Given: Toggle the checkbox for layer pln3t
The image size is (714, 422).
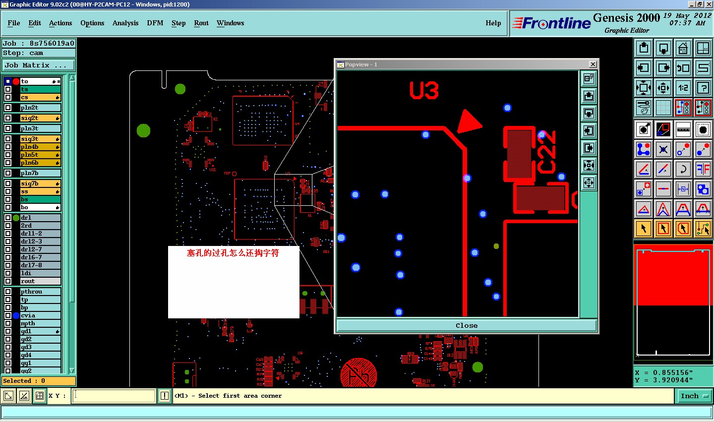Looking at the screenshot, I should [x=8, y=128].
